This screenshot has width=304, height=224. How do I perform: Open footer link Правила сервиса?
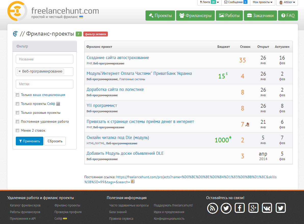121,219
